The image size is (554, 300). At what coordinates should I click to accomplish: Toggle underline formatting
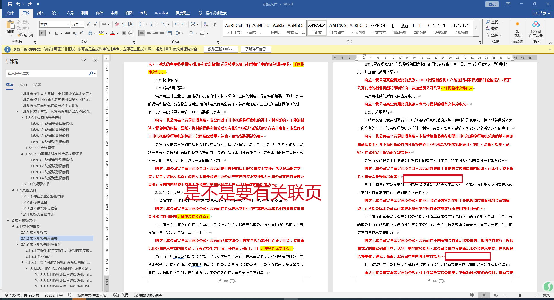point(56,33)
